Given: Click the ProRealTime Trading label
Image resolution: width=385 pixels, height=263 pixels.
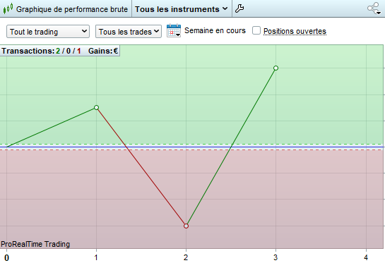Looking at the screenshot, I should (x=35, y=244).
